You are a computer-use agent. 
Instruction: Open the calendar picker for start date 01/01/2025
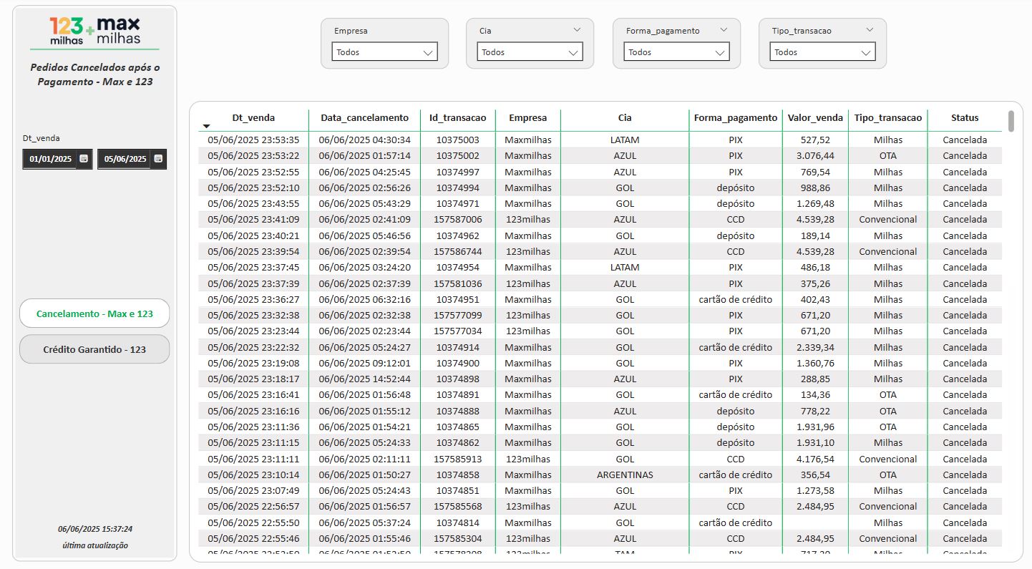pyautogui.click(x=84, y=159)
